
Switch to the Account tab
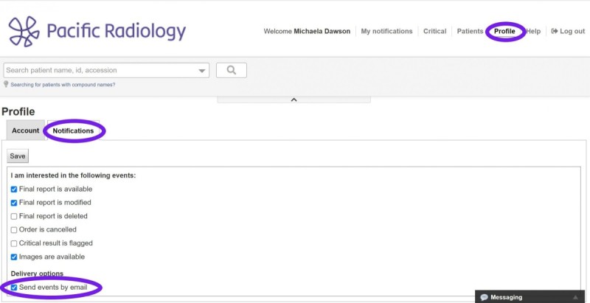coord(26,130)
